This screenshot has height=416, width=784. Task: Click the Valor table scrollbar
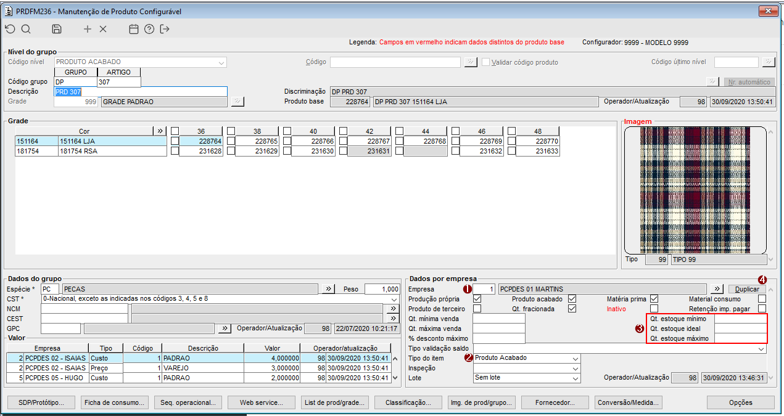(396, 367)
